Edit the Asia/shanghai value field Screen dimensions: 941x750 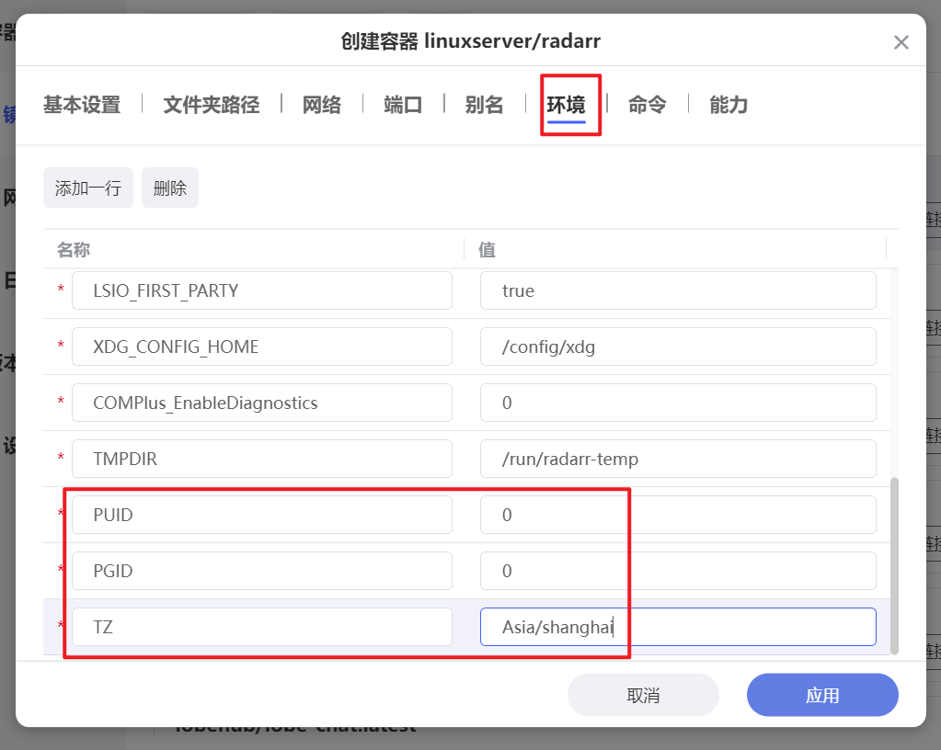678,627
